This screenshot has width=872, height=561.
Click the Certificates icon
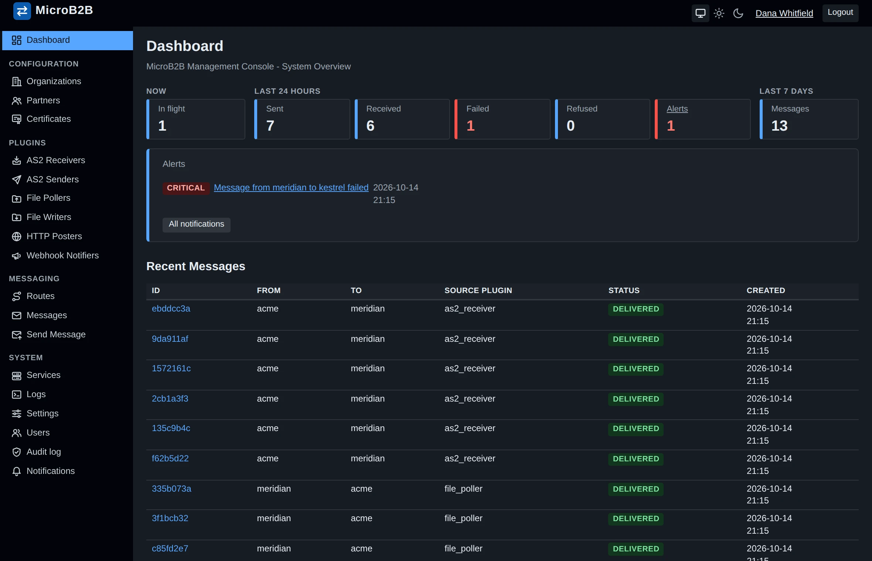(x=17, y=119)
